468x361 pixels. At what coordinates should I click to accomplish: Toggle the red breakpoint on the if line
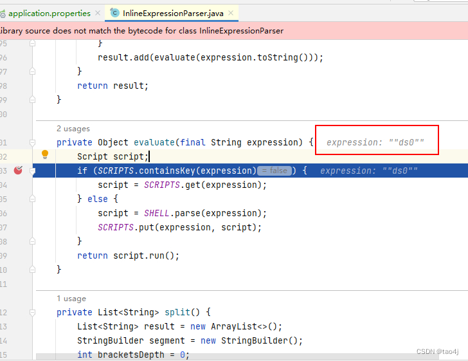pyautogui.click(x=19, y=171)
